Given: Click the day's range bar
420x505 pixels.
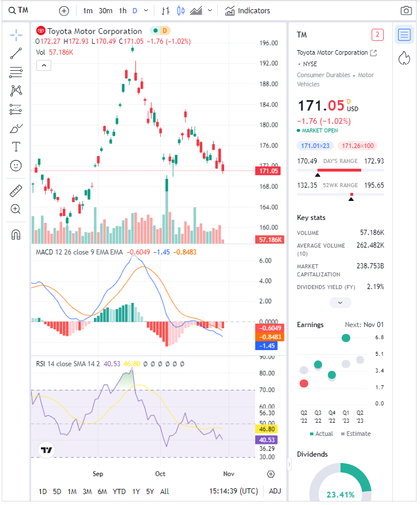Looking at the screenshot, I should pos(340,170).
